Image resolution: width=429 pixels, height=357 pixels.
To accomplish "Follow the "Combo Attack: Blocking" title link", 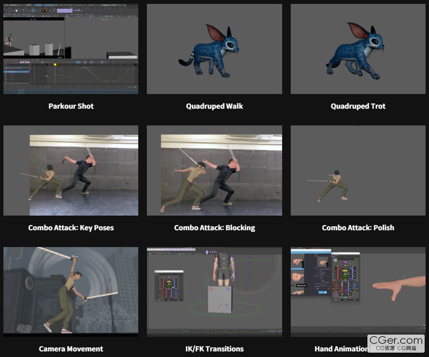I will 214,228.
